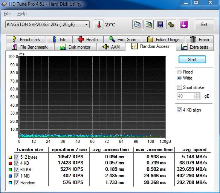The height and width of the screenshot is (193, 220).
Task: Toggle the 4 KB align checkbox
Action: point(179,110)
